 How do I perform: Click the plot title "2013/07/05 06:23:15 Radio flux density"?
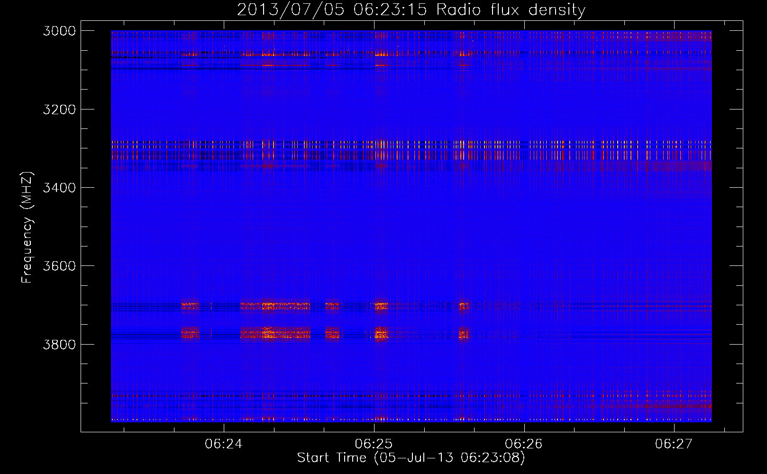click(411, 10)
